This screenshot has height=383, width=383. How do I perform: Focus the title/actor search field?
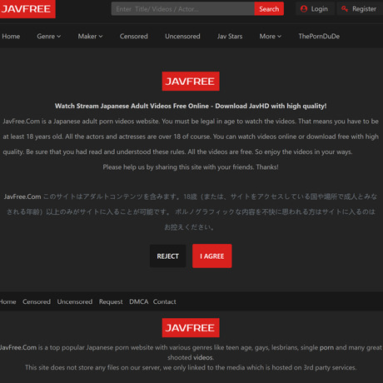[183, 9]
